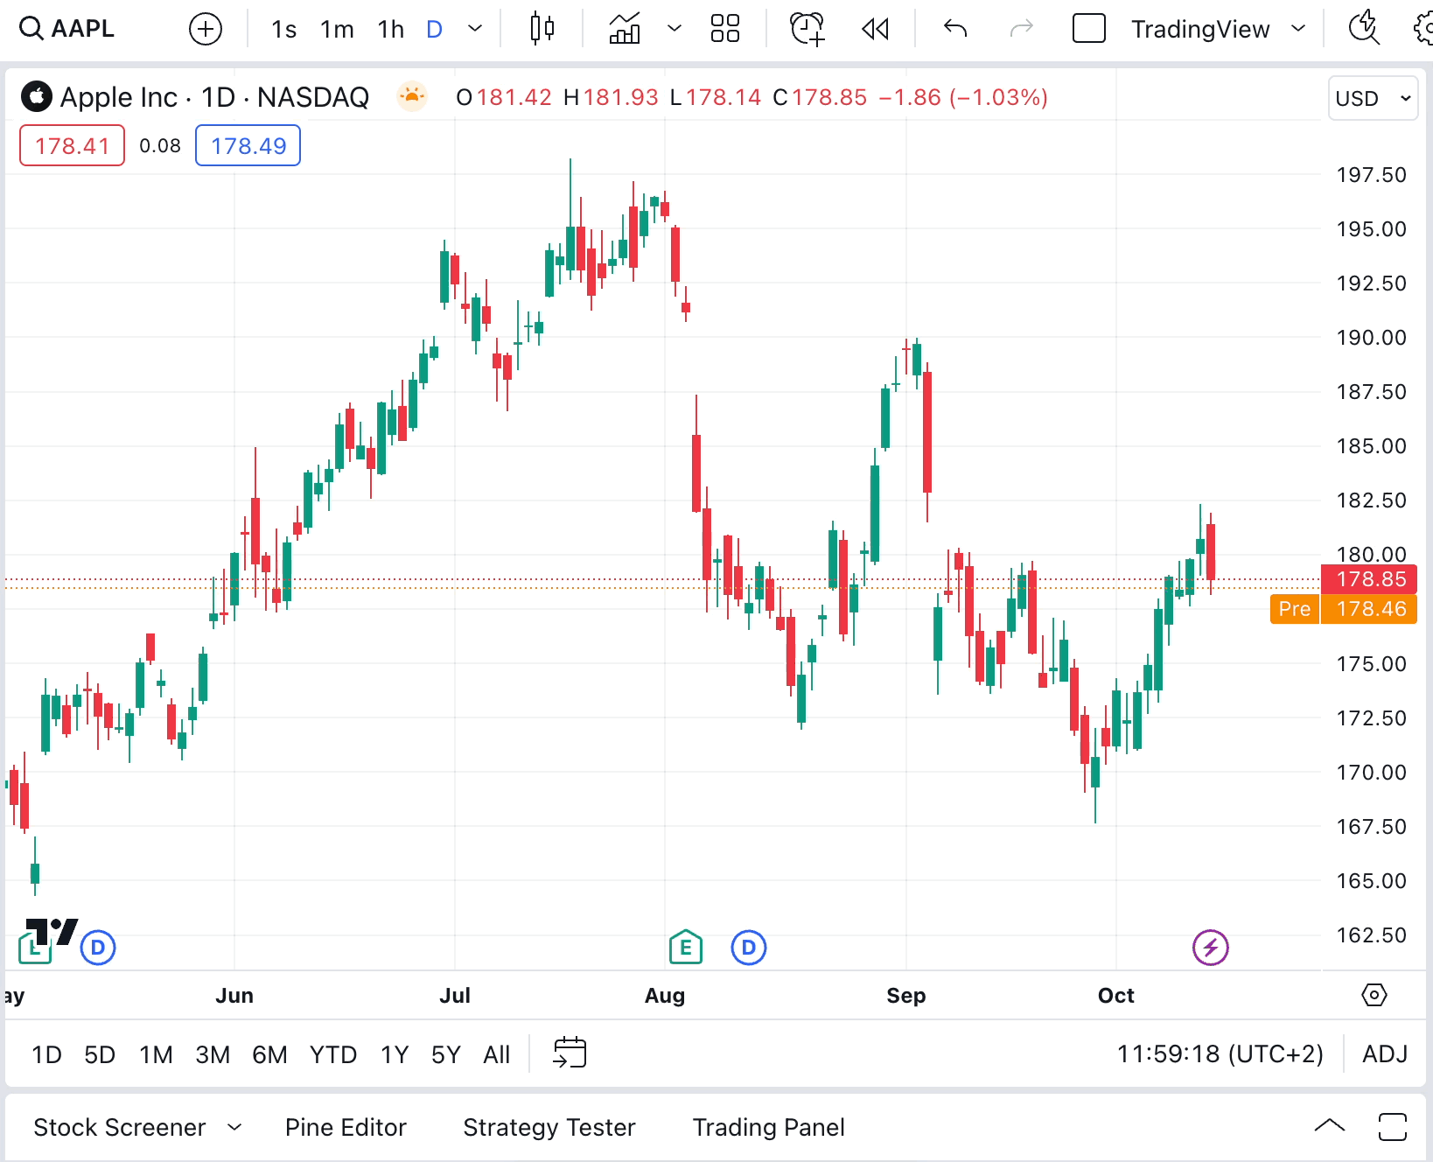The height and width of the screenshot is (1162, 1433).
Task: Switch to the Pine Editor tab
Action: tap(346, 1127)
